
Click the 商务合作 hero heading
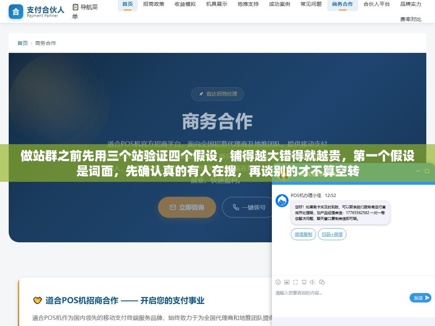point(217,121)
